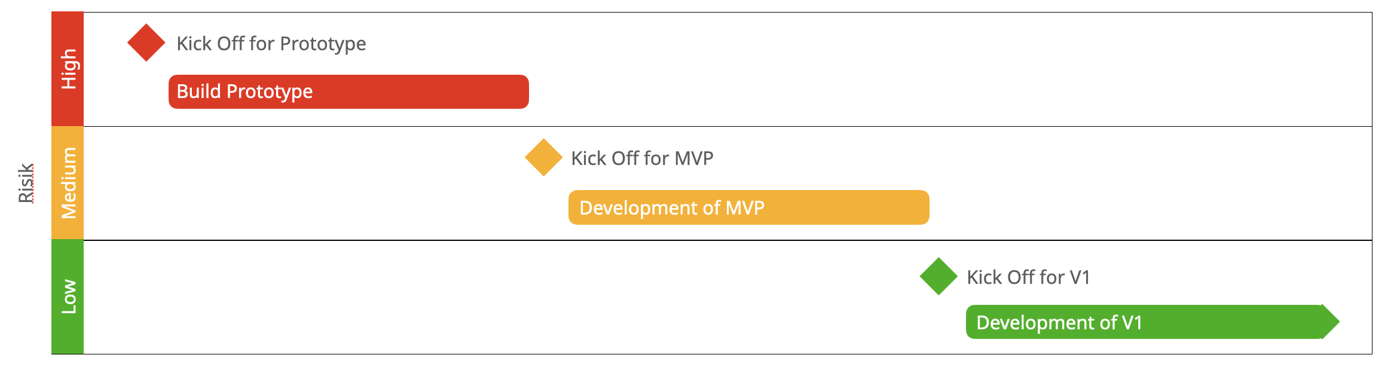This screenshot has height=367, width=1394.
Task: Click the vertical "Risik" axis label
Action: [x=26, y=183]
